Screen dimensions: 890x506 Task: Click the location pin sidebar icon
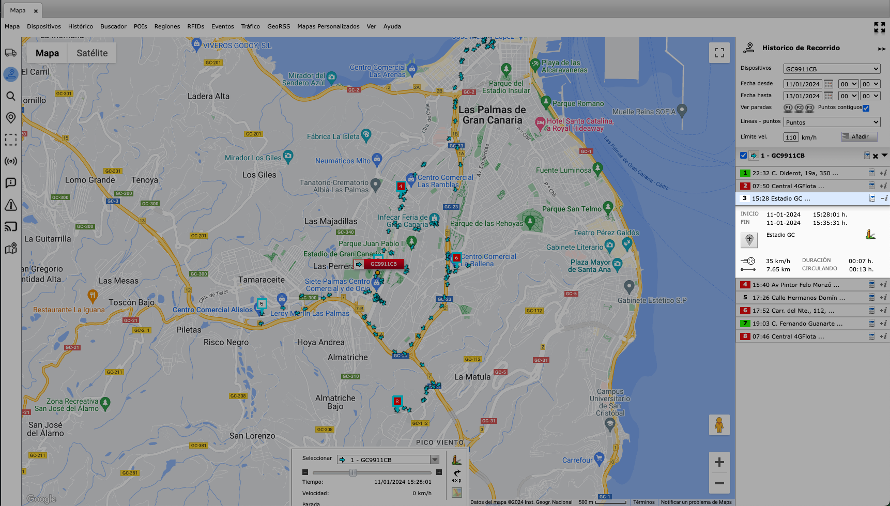click(x=11, y=118)
